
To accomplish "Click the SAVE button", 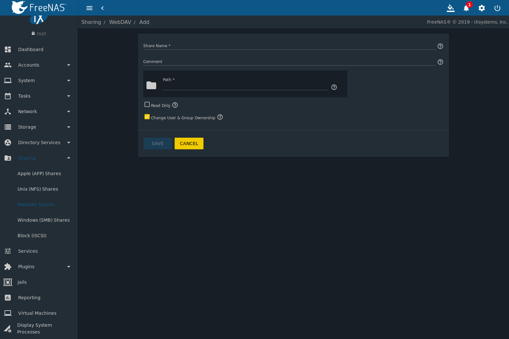I will tap(158, 143).
